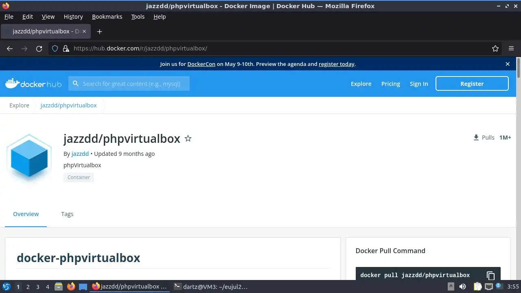The image size is (521, 293).
Task: Click the 1M+ pulls count
Action: click(505, 138)
